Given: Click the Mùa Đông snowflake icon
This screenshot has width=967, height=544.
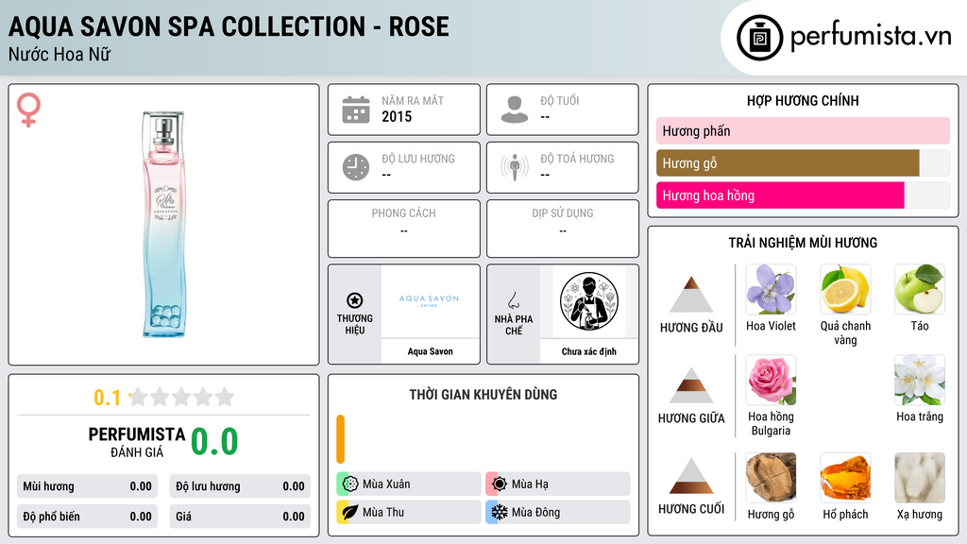Looking at the screenshot, I should [x=499, y=512].
